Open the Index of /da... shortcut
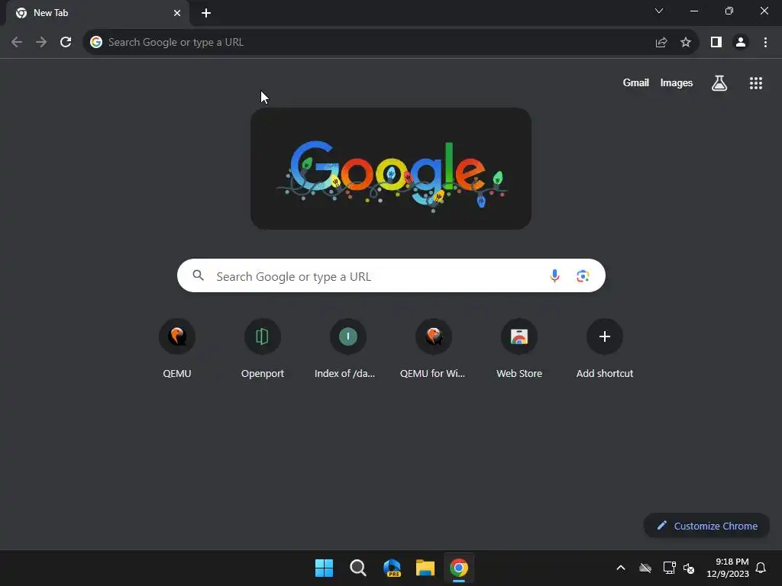Screen dimensions: 782x586 coord(347,349)
